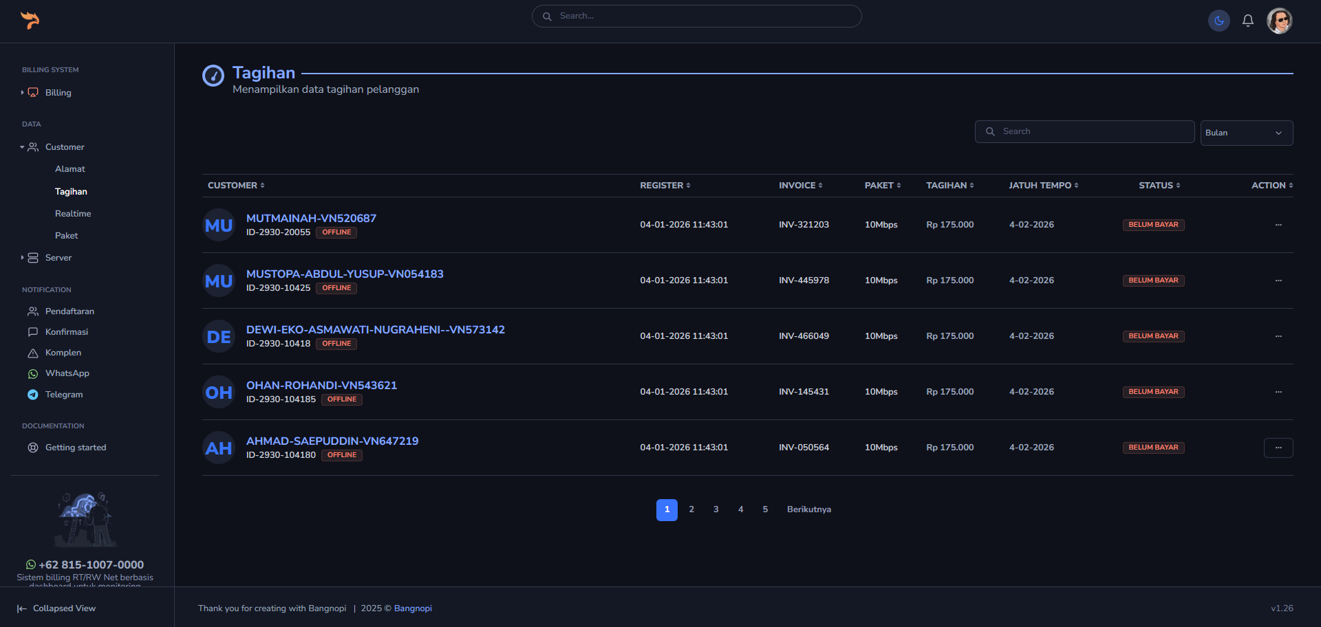This screenshot has height=627, width=1321.
Task: Open WhatsApp notification settings
Action: (x=67, y=373)
